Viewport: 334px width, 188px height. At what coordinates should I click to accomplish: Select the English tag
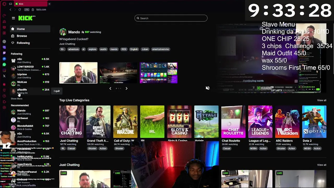pyautogui.click(x=134, y=49)
